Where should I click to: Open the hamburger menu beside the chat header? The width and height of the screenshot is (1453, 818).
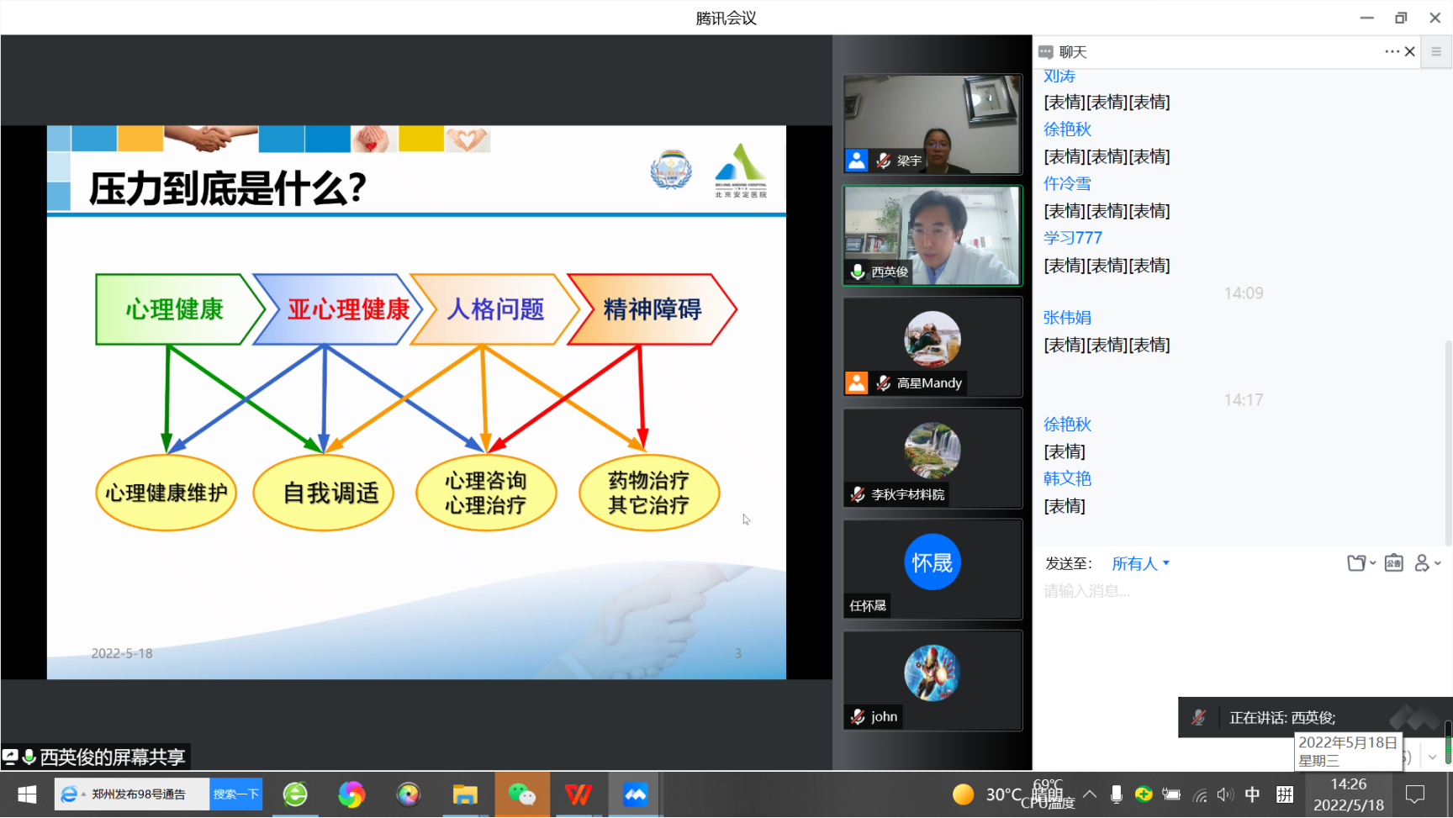(1436, 51)
